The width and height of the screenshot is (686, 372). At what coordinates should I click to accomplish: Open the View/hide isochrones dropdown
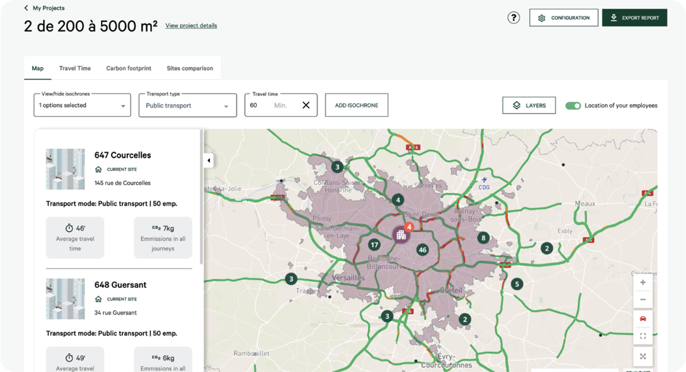(x=82, y=106)
